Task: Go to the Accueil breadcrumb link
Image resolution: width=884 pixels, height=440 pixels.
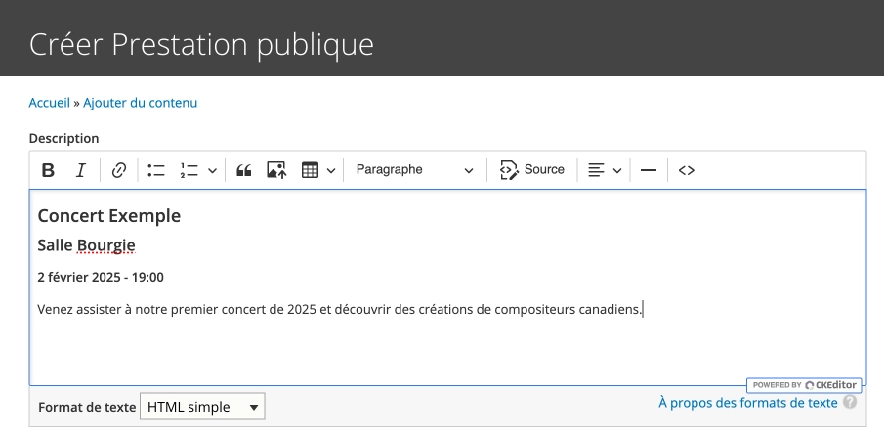Action: (50, 103)
